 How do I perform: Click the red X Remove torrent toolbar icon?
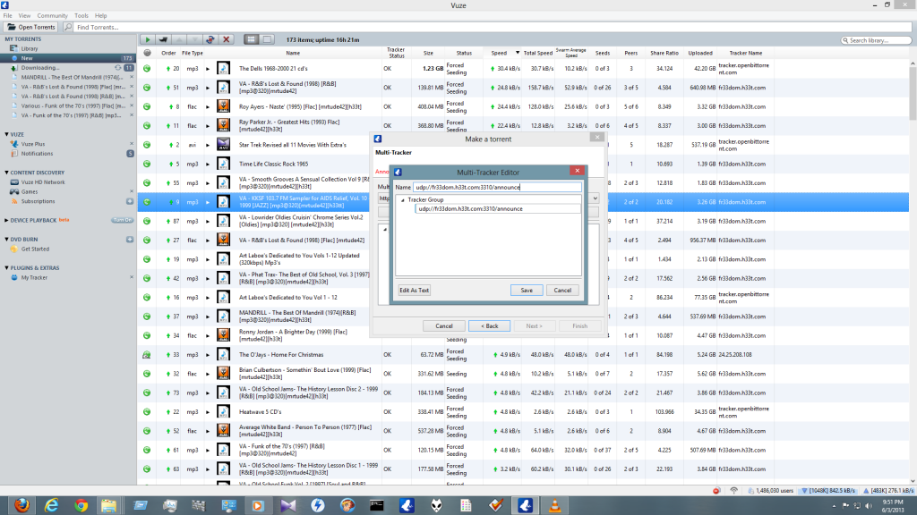pyautogui.click(x=227, y=39)
